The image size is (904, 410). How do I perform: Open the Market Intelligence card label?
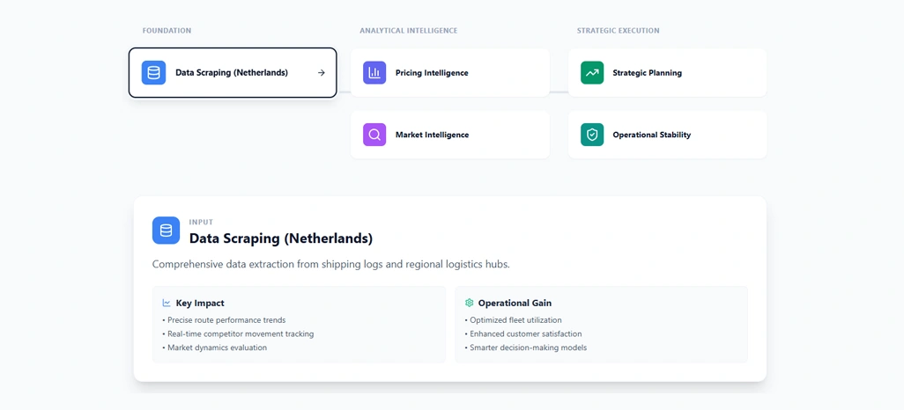[x=432, y=135]
